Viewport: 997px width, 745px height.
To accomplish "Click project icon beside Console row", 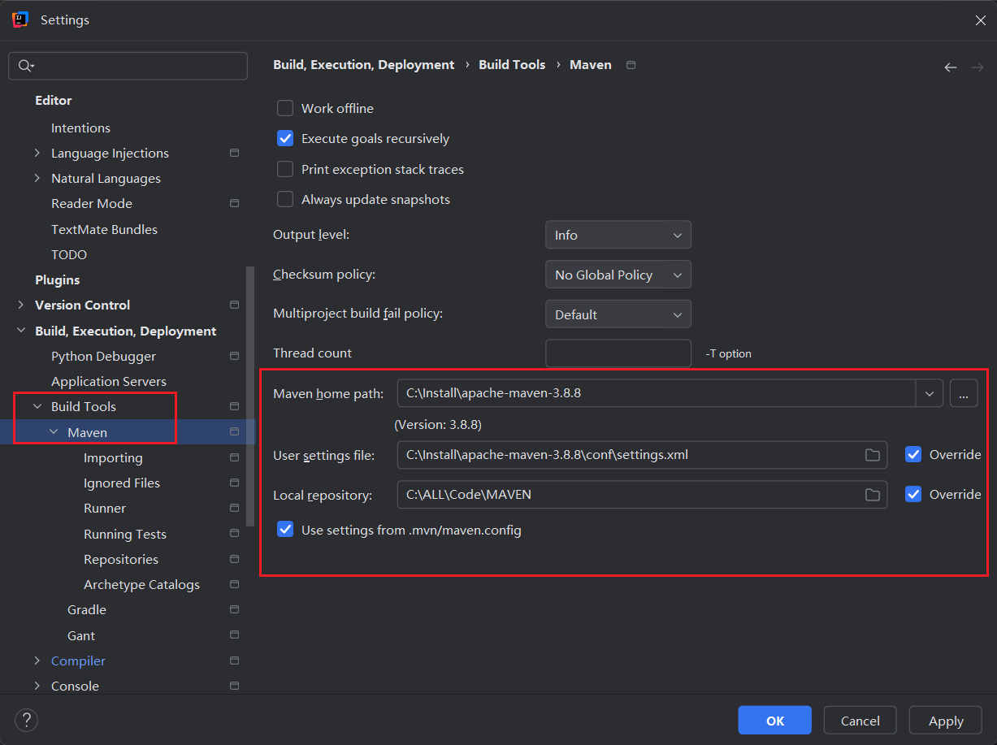I will (x=234, y=686).
